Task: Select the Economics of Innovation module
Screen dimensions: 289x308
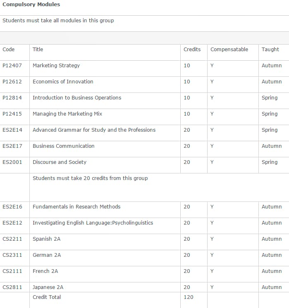Action: click(63, 81)
